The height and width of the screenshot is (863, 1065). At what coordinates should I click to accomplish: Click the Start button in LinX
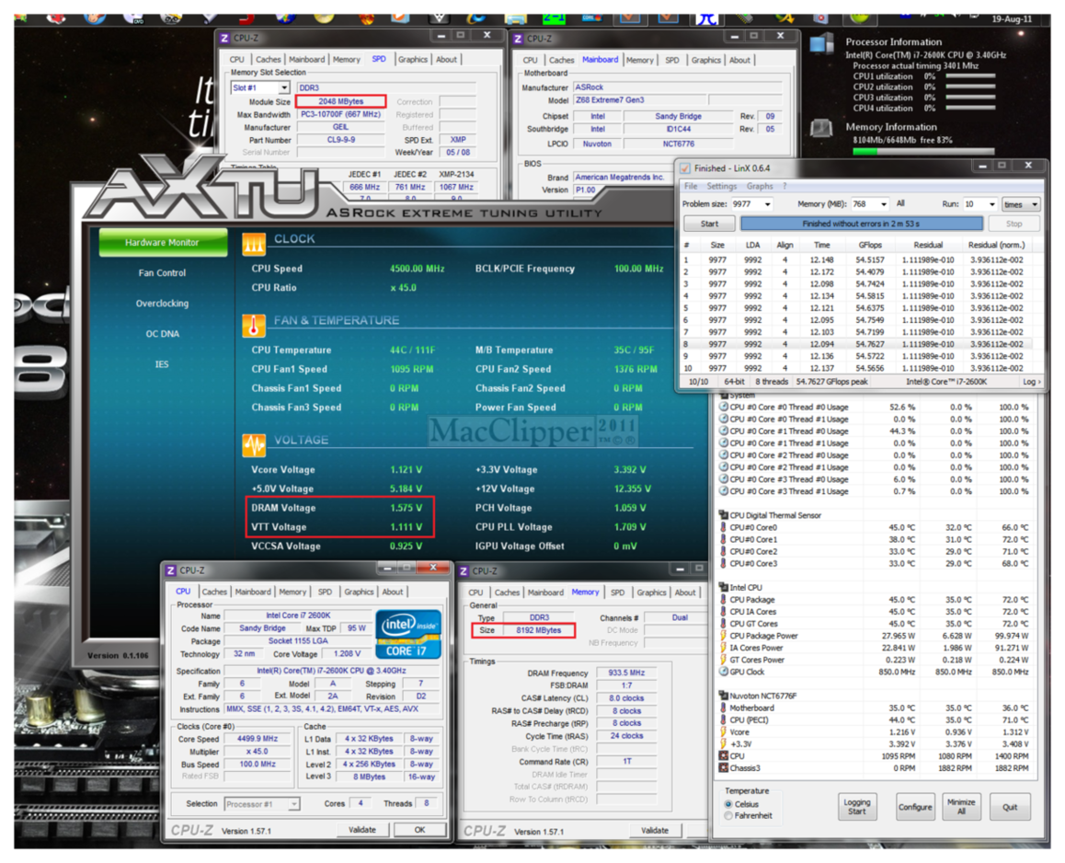(x=709, y=224)
